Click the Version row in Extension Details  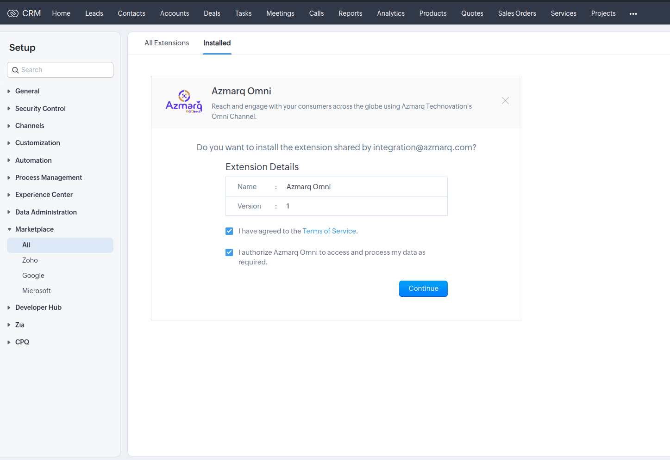(337, 206)
